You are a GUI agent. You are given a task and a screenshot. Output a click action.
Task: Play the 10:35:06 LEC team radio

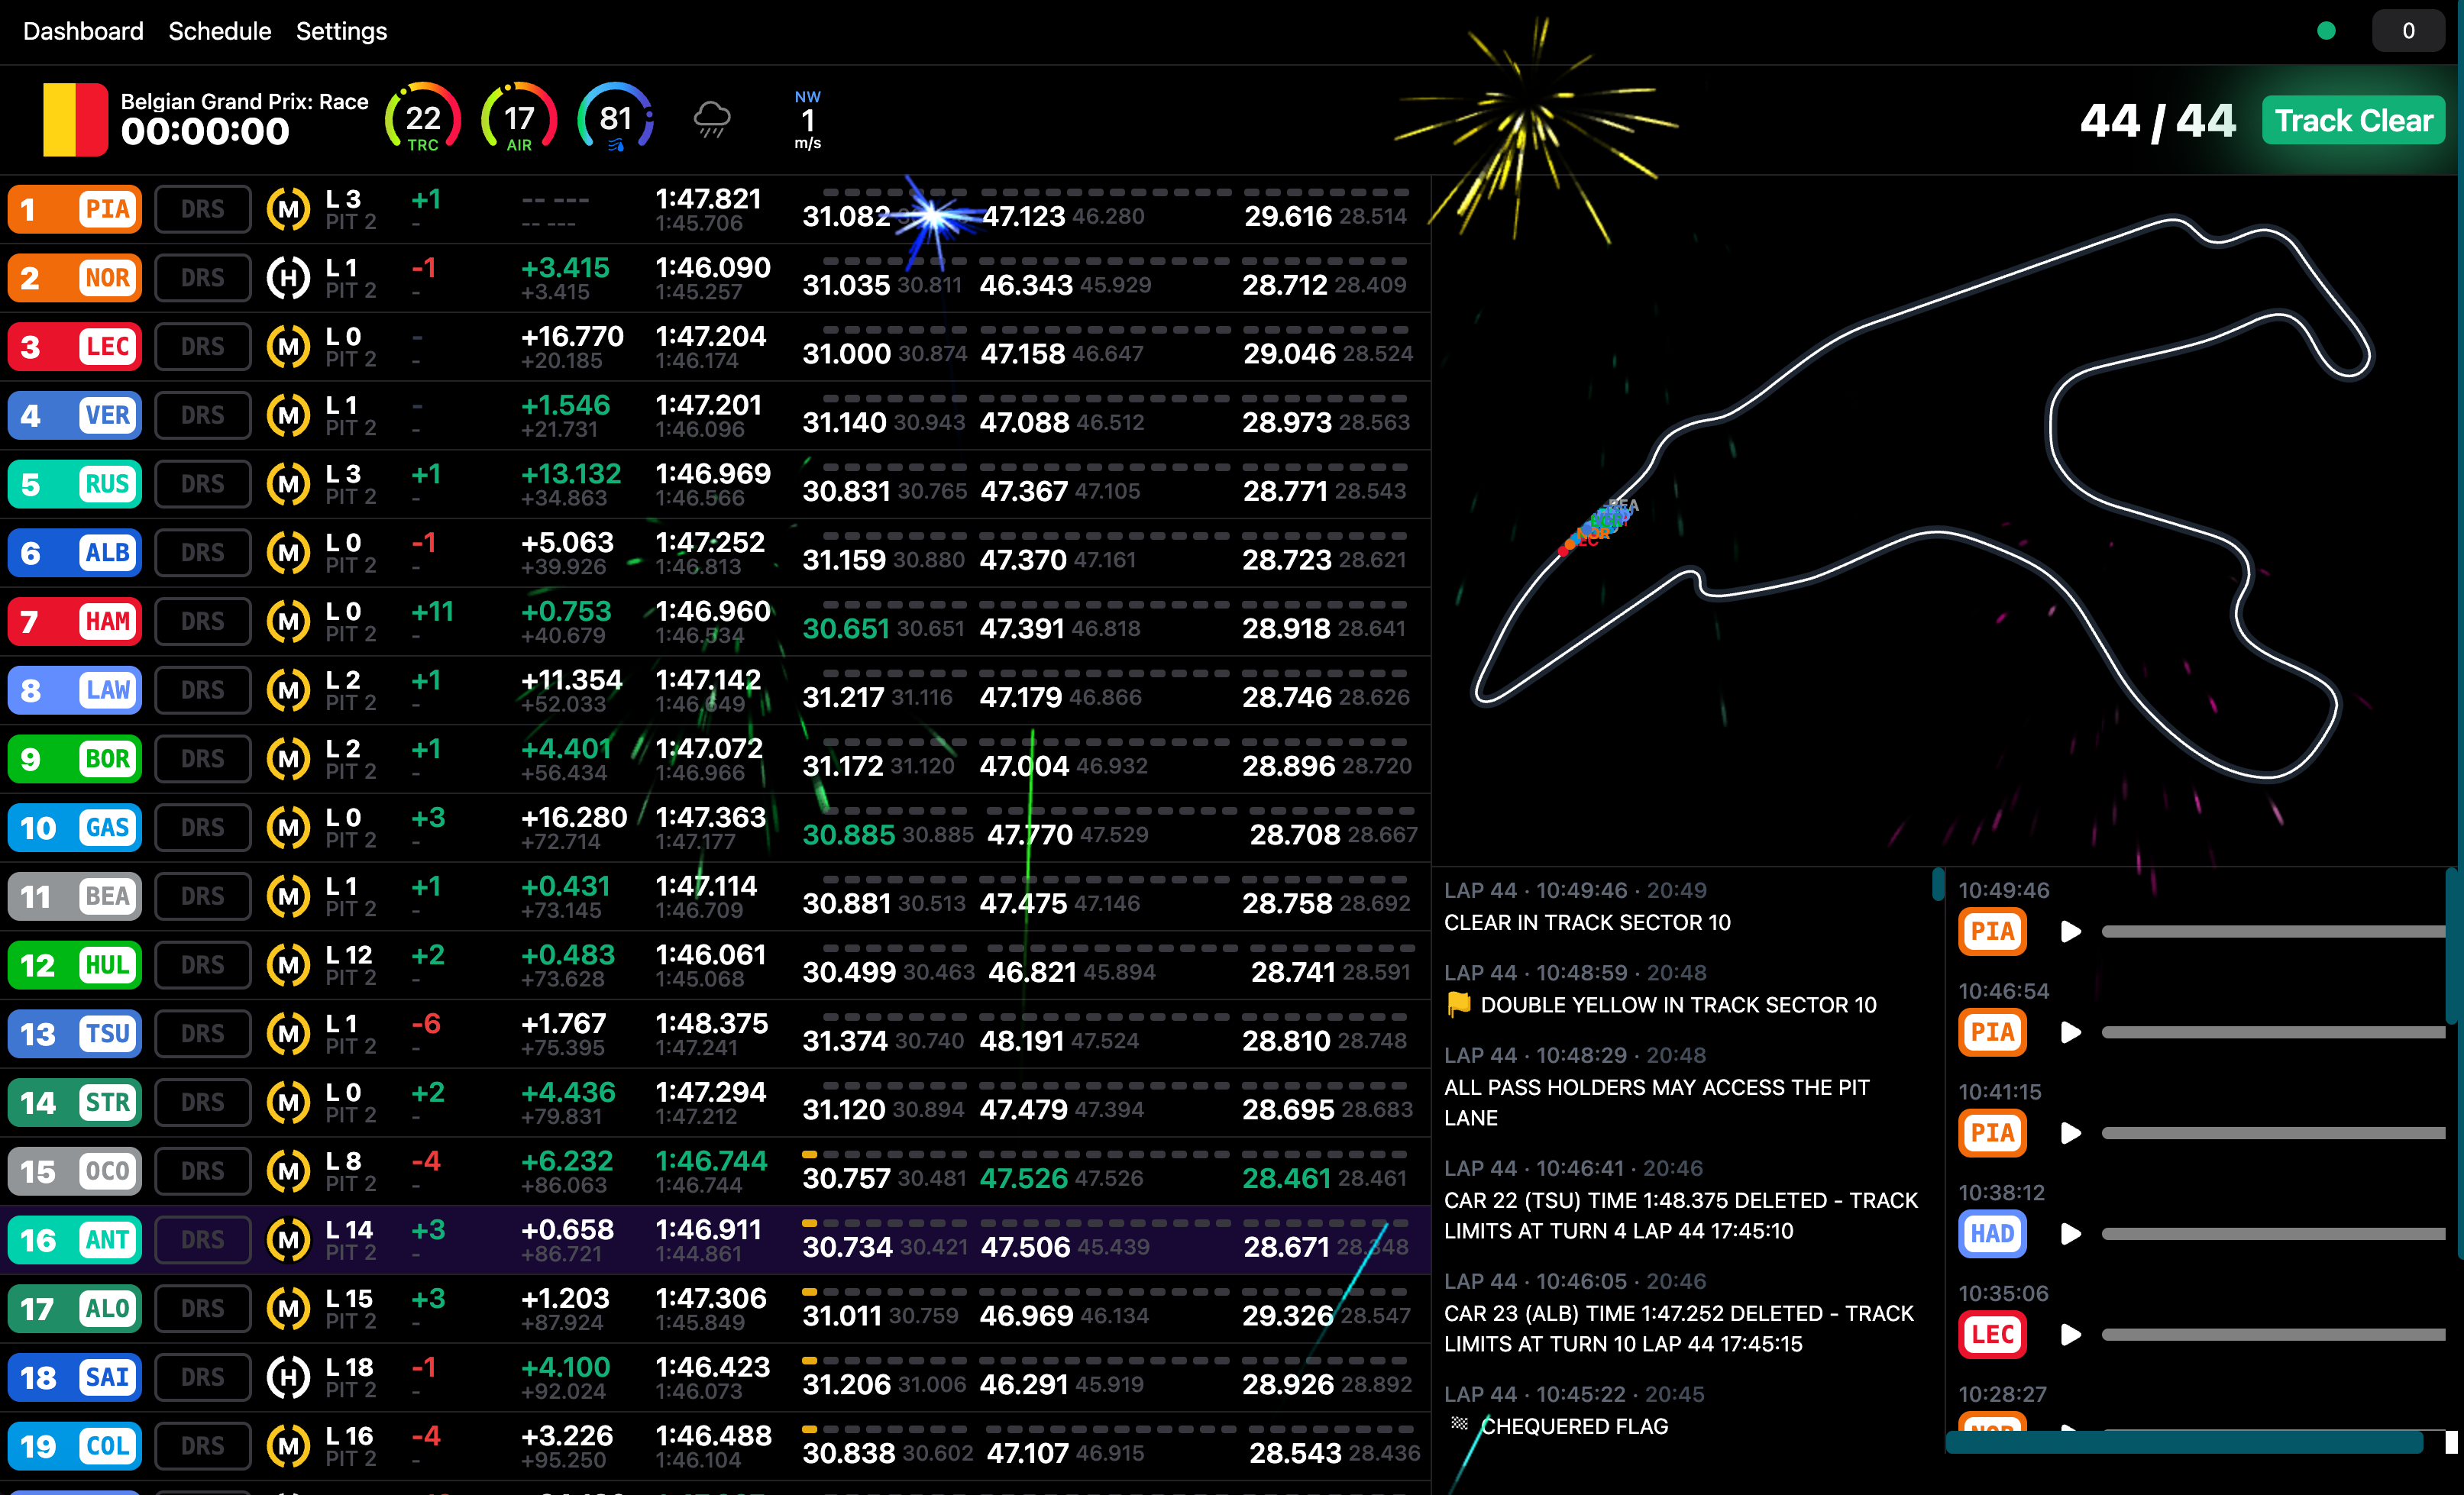coord(2070,1335)
